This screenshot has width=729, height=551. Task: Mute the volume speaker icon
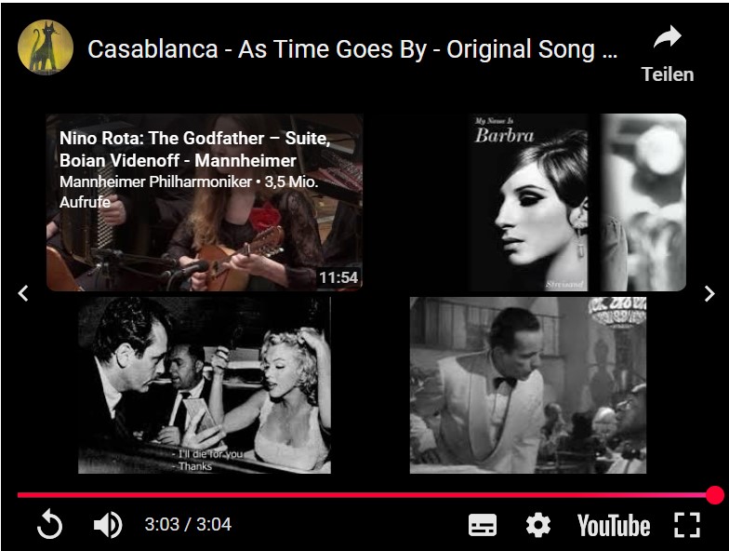click(x=108, y=525)
